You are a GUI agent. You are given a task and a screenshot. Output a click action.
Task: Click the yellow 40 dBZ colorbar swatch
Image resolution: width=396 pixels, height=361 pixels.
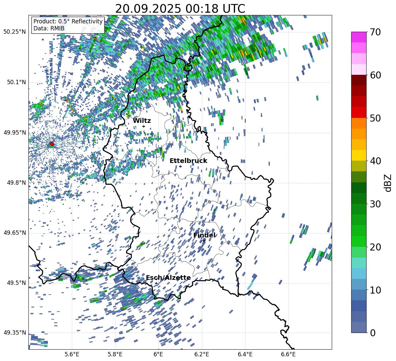359,155
